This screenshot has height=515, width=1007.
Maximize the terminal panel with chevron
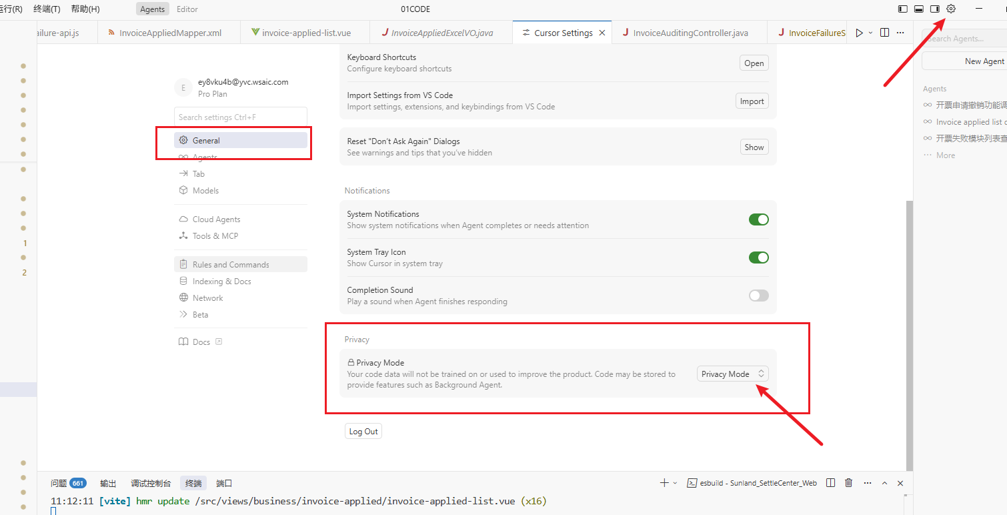pos(884,483)
